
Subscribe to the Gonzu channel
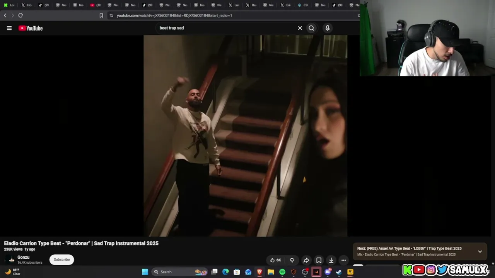[61, 259]
